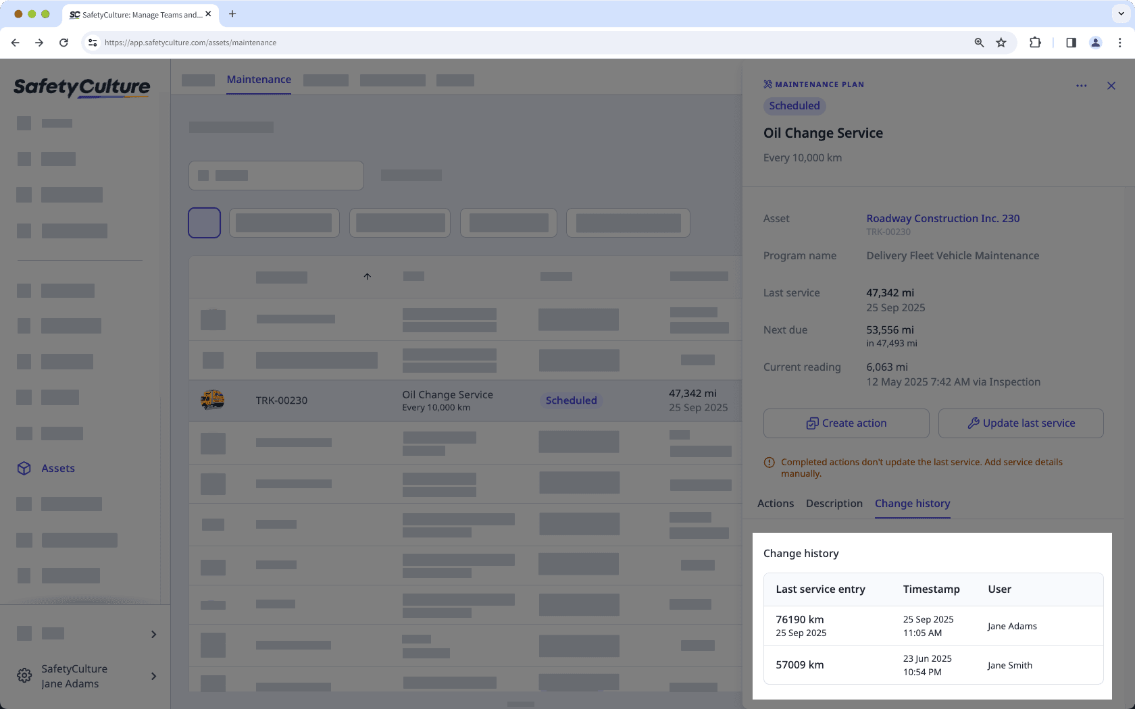
Task: Open the maintenance plan overflow menu
Action: (x=1082, y=86)
